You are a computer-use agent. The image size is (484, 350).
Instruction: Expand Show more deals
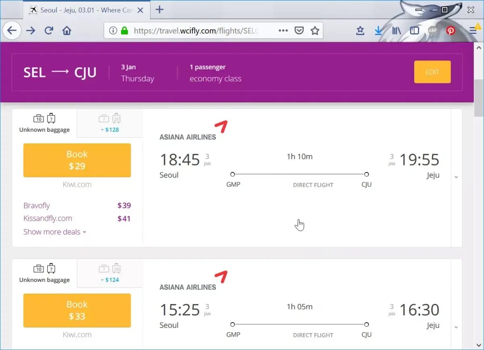[x=55, y=232]
